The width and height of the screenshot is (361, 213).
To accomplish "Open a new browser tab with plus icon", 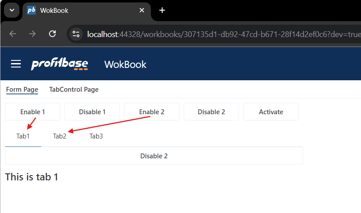I will pos(162,10).
